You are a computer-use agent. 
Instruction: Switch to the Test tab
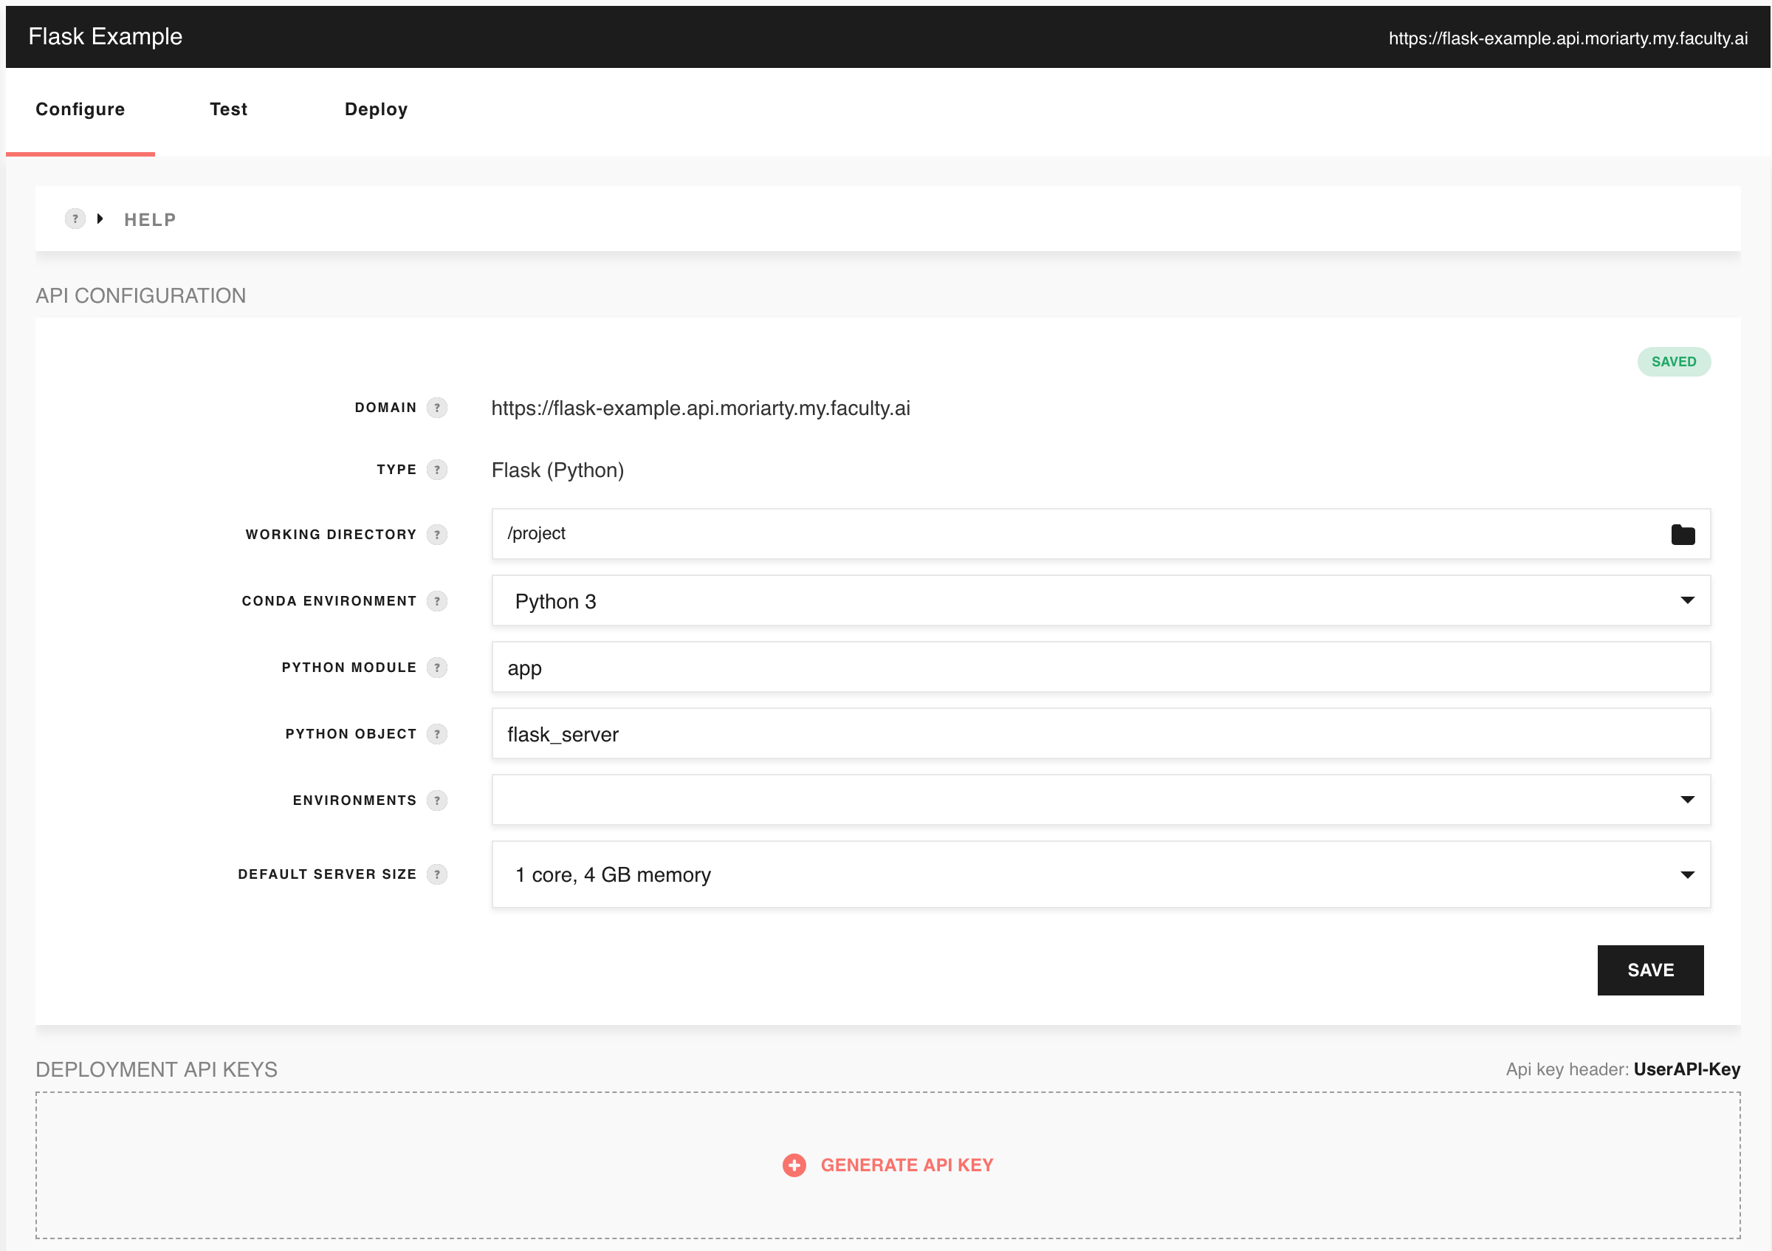228,109
